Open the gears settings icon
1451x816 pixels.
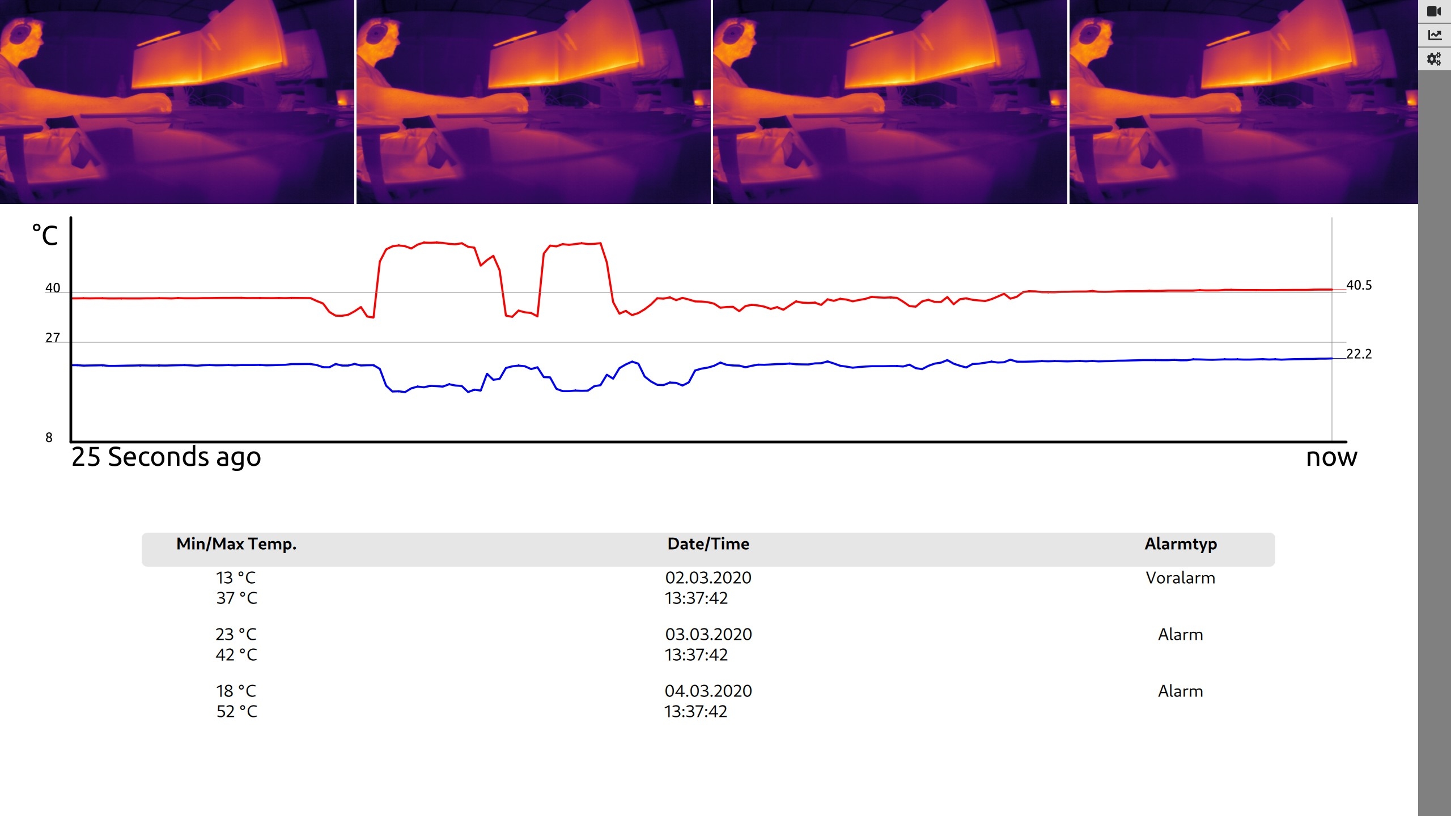[x=1434, y=59]
